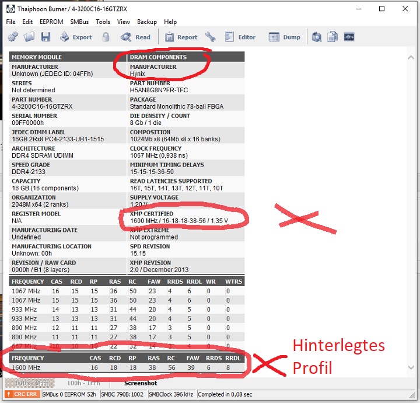
Task: Save the dump with floppy disk icon
Action: (x=46, y=37)
